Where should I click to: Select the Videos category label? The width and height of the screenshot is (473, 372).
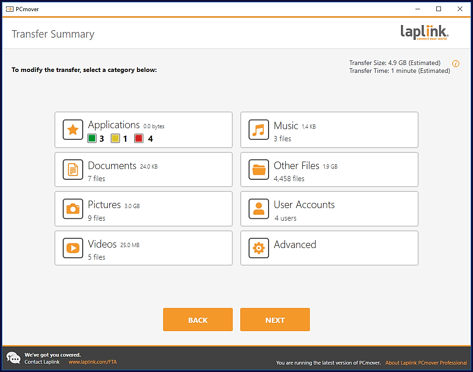click(102, 244)
